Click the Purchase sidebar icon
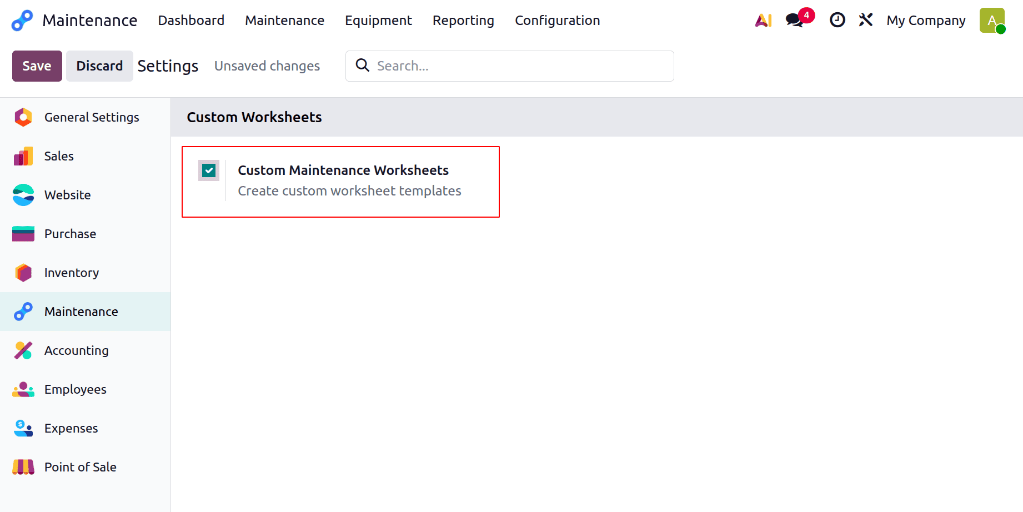 [23, 234]
